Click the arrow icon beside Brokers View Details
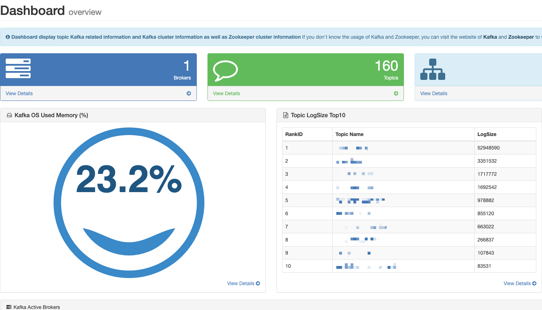 (x=189, y=93)
